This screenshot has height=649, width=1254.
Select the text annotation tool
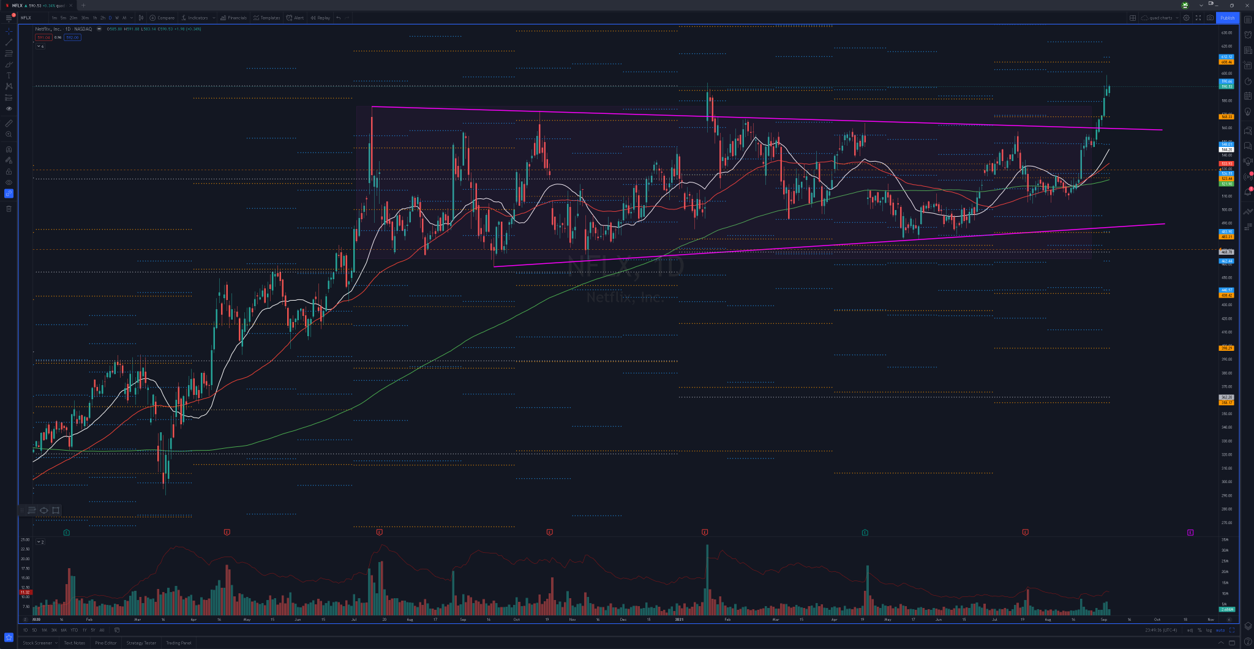pyautogui.click(x=9, y=75)
